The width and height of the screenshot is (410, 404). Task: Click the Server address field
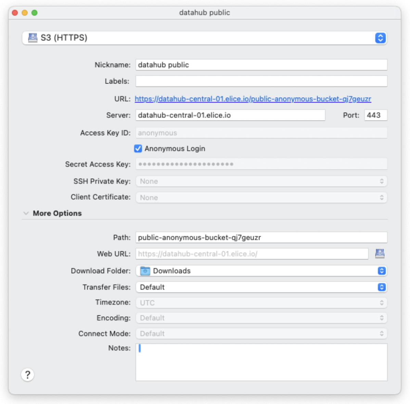230,115
